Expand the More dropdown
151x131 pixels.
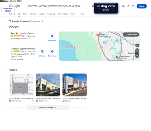point(73,14)
